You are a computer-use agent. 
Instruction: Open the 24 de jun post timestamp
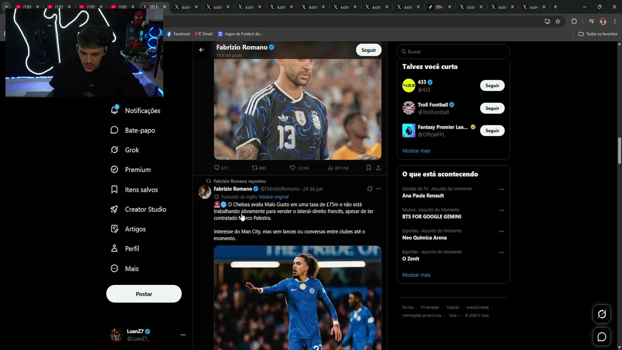tap(312, 189)
